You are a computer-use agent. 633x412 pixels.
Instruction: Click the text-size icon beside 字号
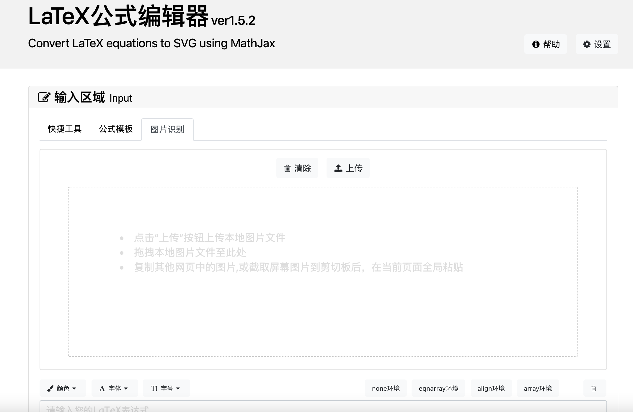tap(154, 388)
